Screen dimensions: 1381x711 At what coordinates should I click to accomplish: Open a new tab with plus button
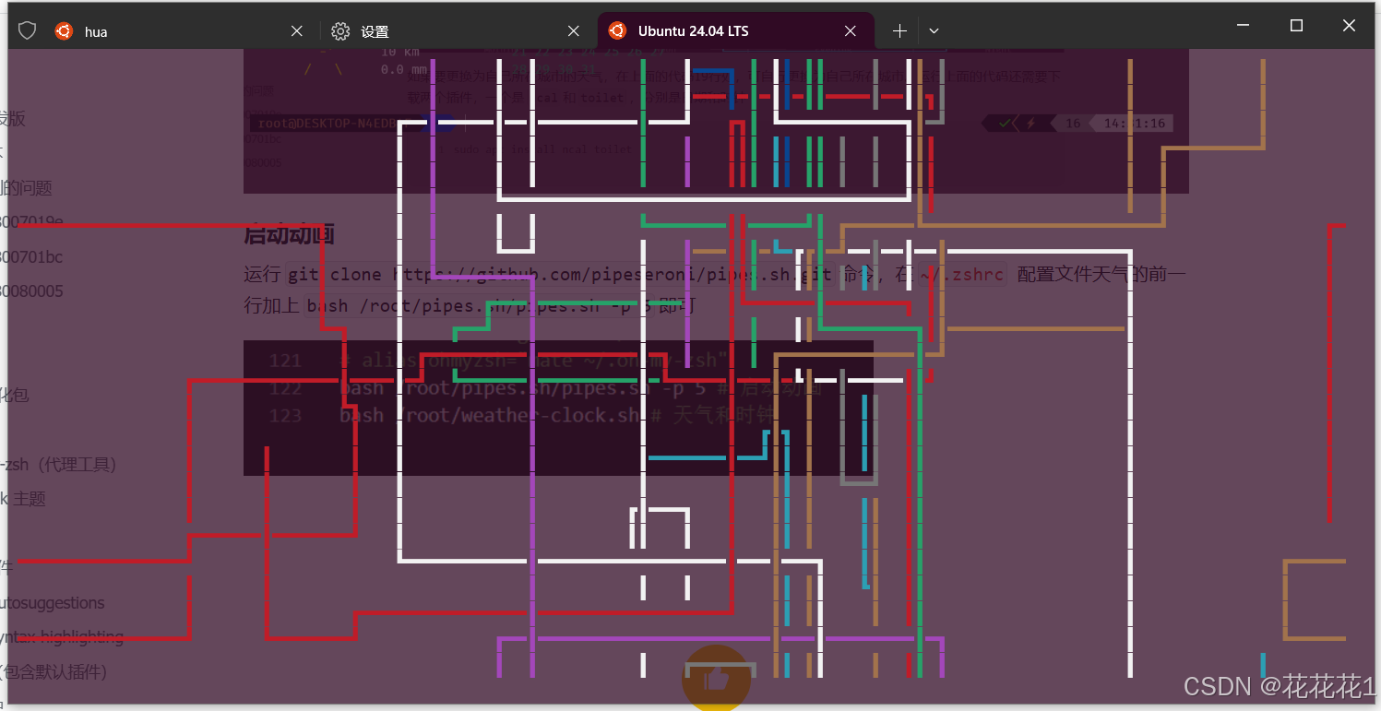click(899, 31)
